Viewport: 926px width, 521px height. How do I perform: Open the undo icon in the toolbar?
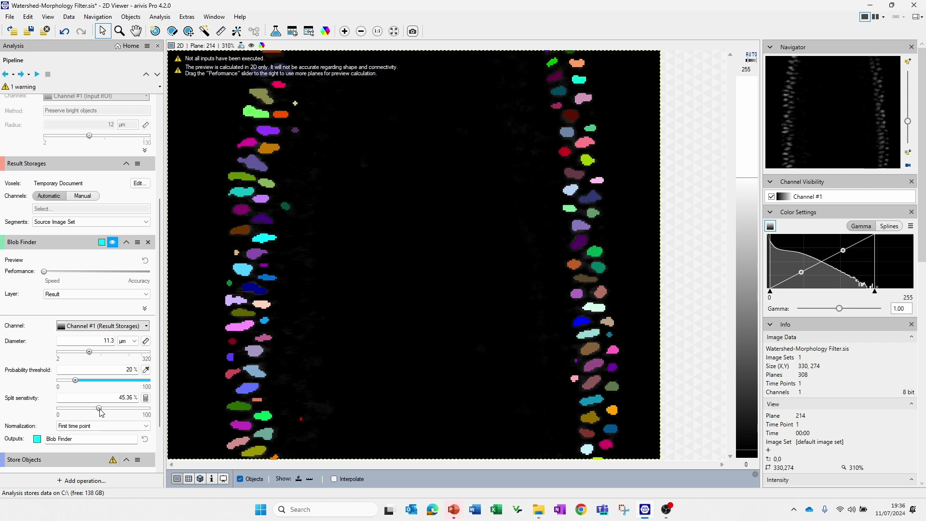coord(65,31)
